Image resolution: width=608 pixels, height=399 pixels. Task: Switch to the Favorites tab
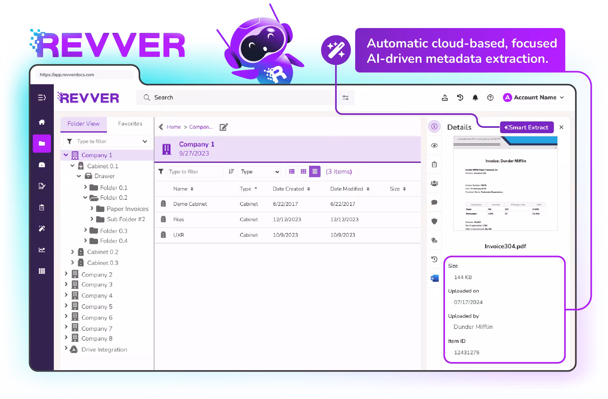tap(130, 124)
